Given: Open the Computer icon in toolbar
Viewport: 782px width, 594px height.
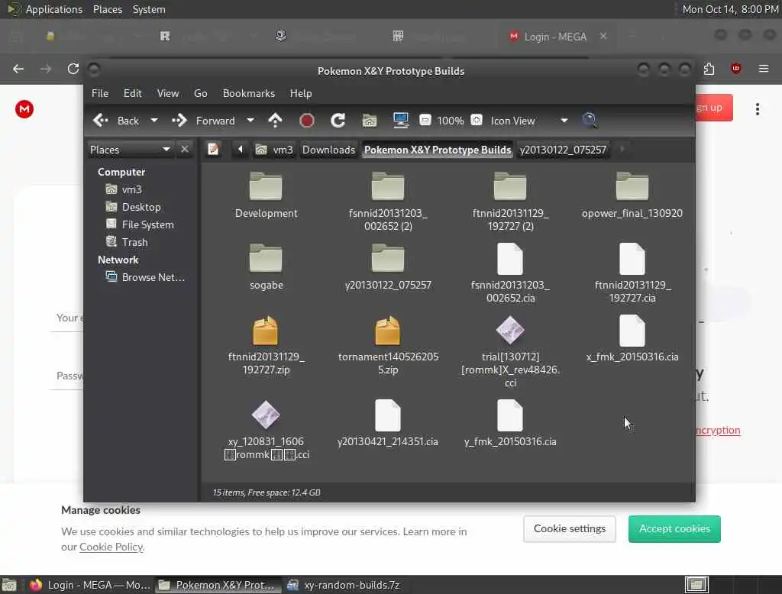Looking at the screenshot, I should [400, 120].
